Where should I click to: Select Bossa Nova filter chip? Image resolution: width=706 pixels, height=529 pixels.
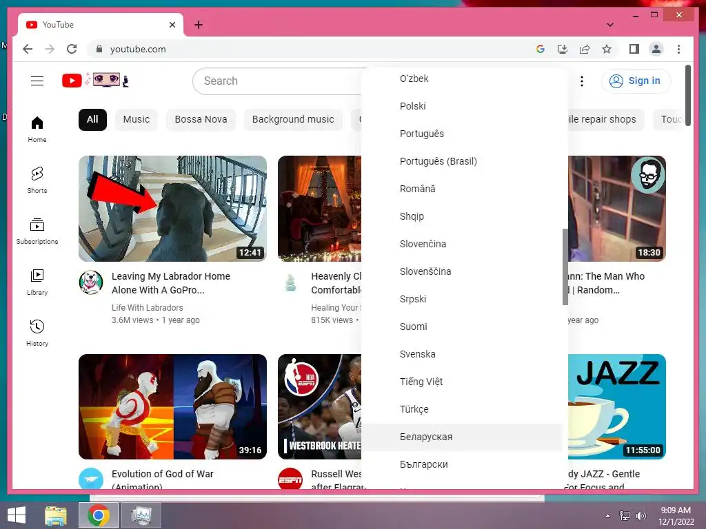pyautogui.click(x=201, y=120)
